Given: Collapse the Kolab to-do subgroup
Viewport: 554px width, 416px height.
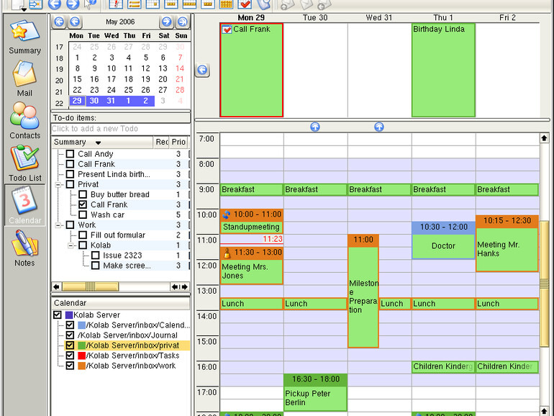Looking at the screenshot, I should [71, 245].
